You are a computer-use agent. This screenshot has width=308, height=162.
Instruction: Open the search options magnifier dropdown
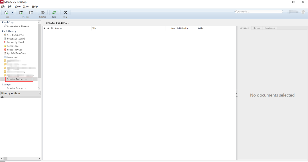tap(237, 12)
